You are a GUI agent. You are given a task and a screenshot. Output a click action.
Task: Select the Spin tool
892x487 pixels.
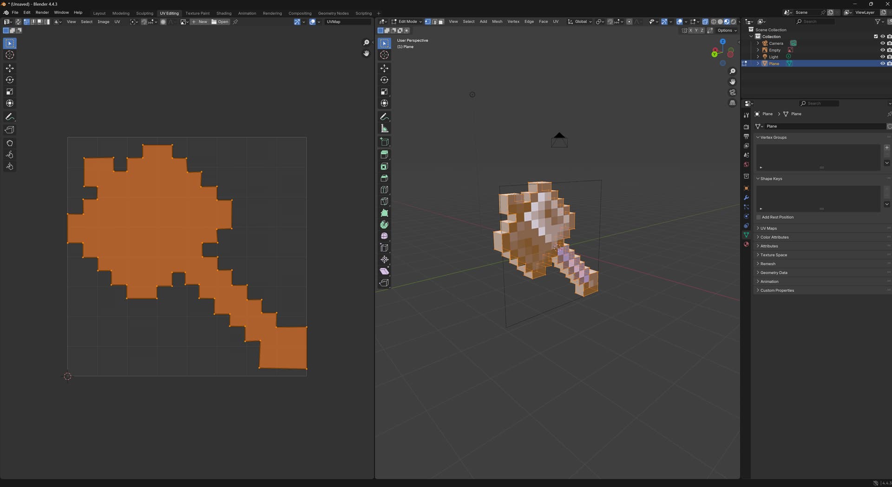click(384, 224)
